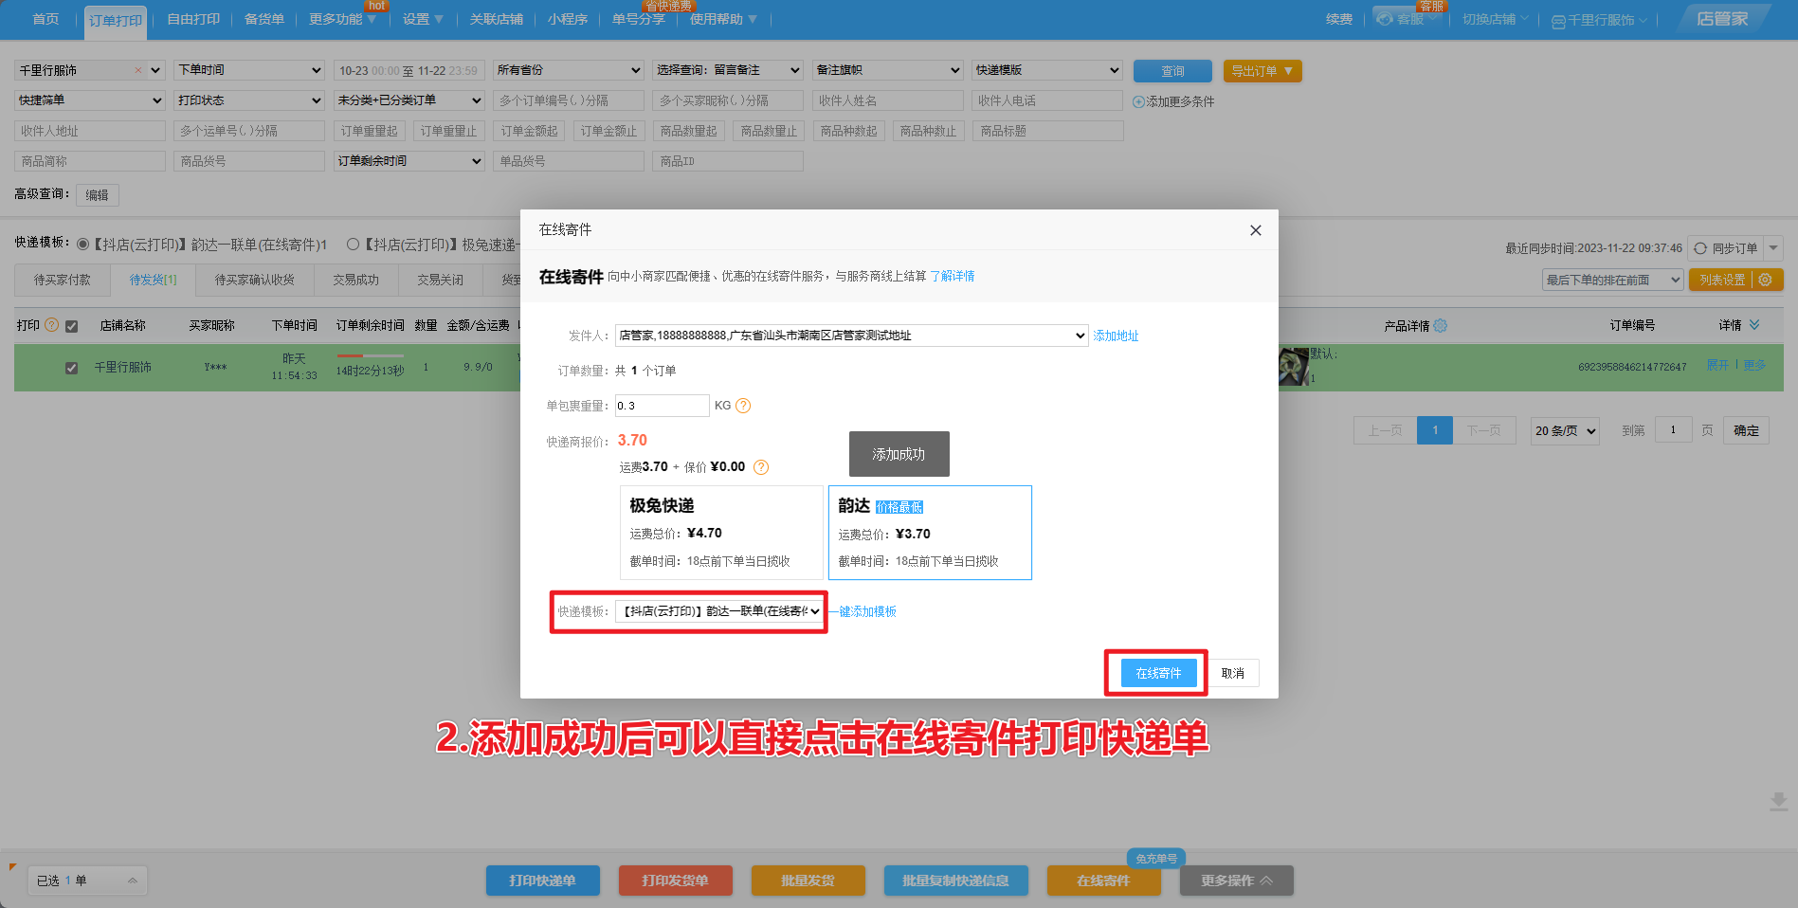Click the 单包裹重量 weight input field
This screenshot has width=1798, height=908.
662,406
